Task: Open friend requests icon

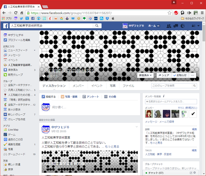Action: (169, 26)
